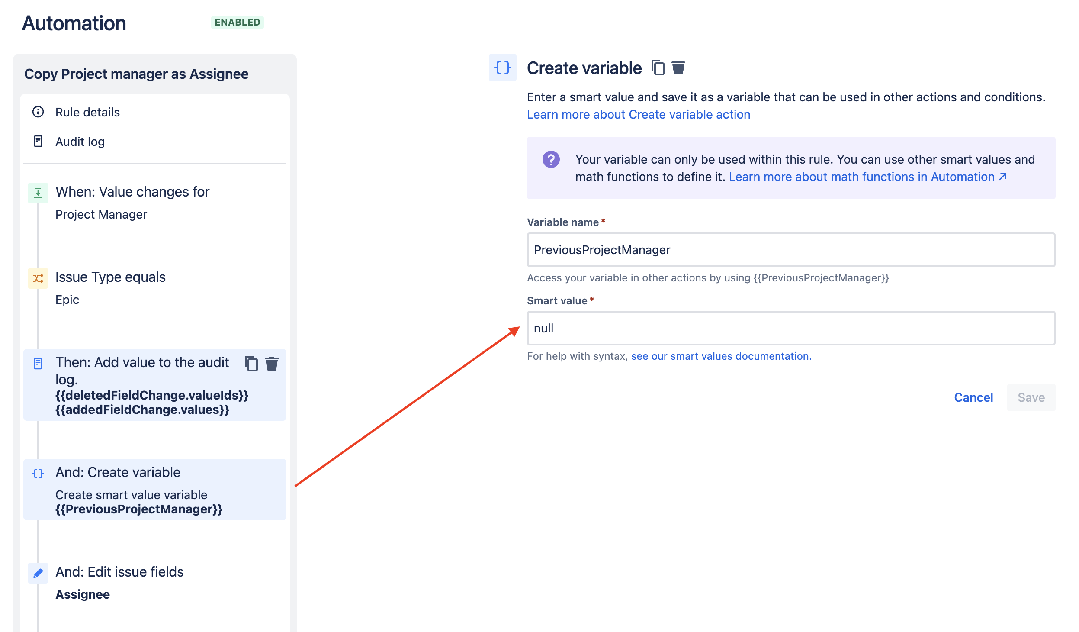Viewport: 1079px width, 632px height.
Task: Open Rule details
Action: (87, 112)
